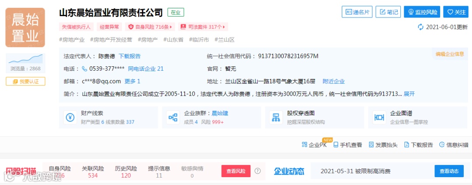This screenshot has width=472, height=185.
Task: Open legal representative 陈贵德 link
Action: (107, 56)
